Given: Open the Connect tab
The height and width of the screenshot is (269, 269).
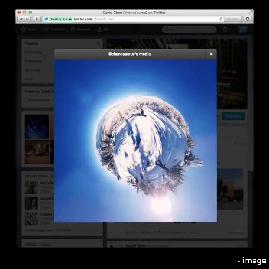Looking at the screenshot, I should pos(54,30).
